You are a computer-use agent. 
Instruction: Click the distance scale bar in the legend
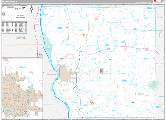[20, 16]
